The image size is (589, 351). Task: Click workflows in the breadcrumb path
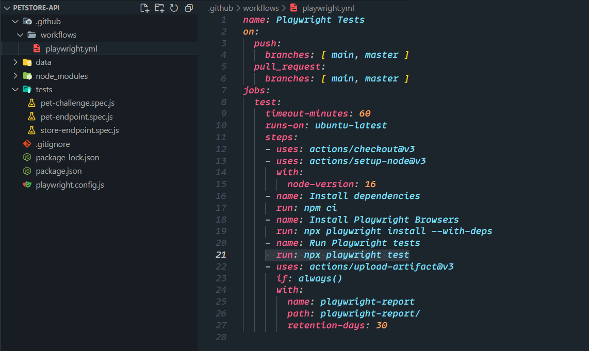[260, 8]
